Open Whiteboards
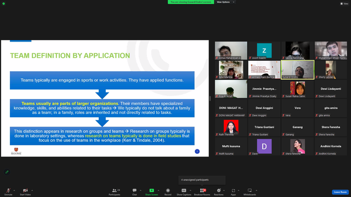The width and height of the screenshot is (351, 197). (x=250, y=192)
